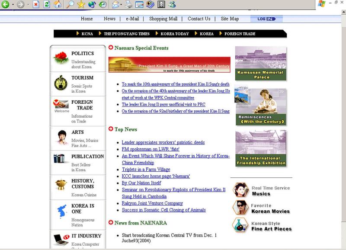Open the Forward button history dropdown arrow
This screenshot has width=346, height=250.
click(x=28, y=4)
